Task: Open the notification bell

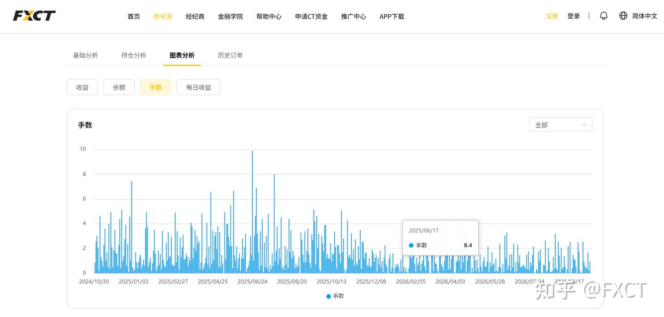Action: [x=604, y=16]
